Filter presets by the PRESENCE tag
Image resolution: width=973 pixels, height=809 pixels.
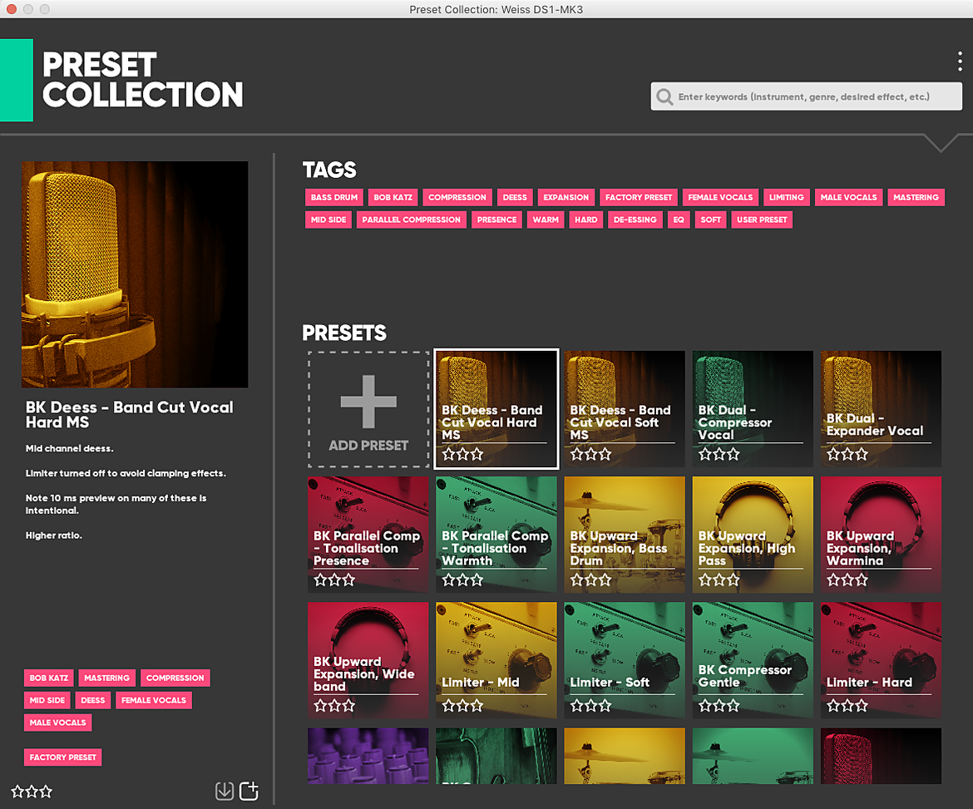[x=496, y=220]
